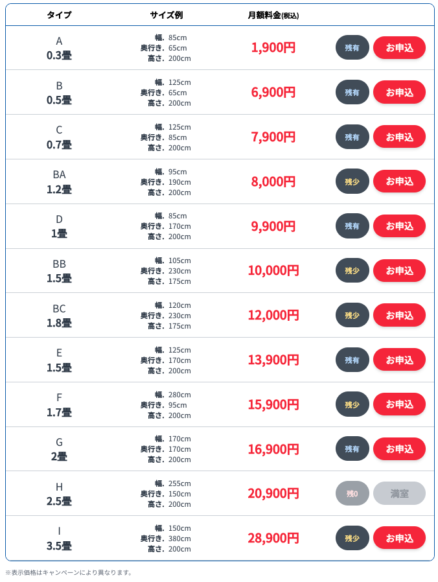The height and width of the screenshot is (582, 438).
Task: Click 残有 availability badge for type A
Action: click(352, 48)
